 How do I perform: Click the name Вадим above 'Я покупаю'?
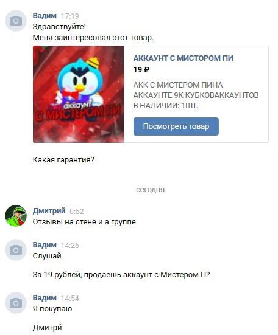pos(45,298)
